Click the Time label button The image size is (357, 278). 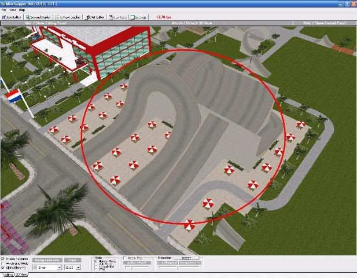[72, 260]
